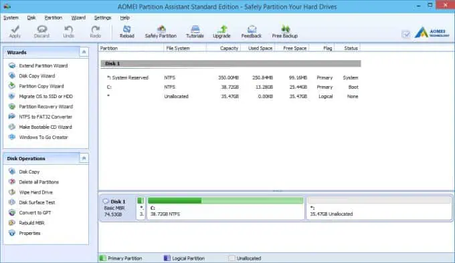This screenshot has width=455, height=263.
Task: Launch the Extend Partition Wizard
Action: [43, 65]
